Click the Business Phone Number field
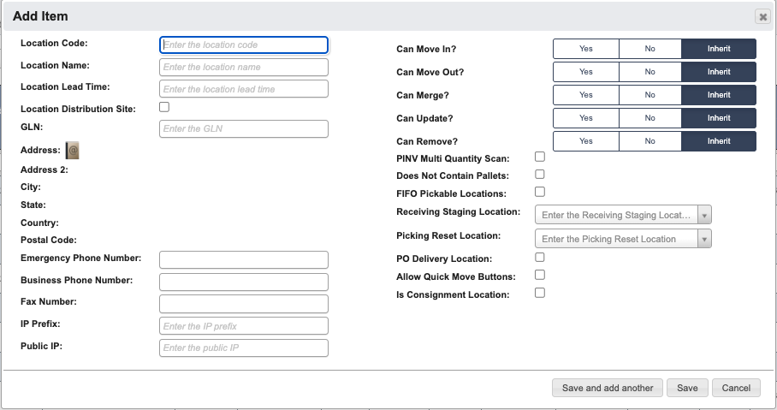This screenshot has width=777, height=410. click(244, 282)
